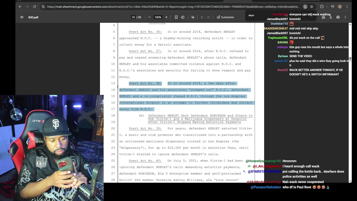Redo the PDF annotation
The image size is (357, 201).
click(208, 17)
